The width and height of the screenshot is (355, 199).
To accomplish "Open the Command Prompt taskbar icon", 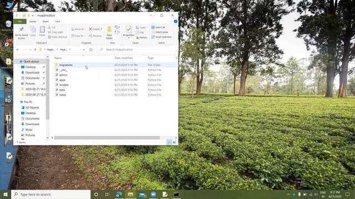I will (176, 194).
